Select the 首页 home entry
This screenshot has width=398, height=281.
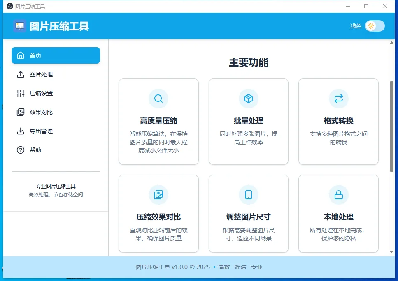[x=56, y=55]
